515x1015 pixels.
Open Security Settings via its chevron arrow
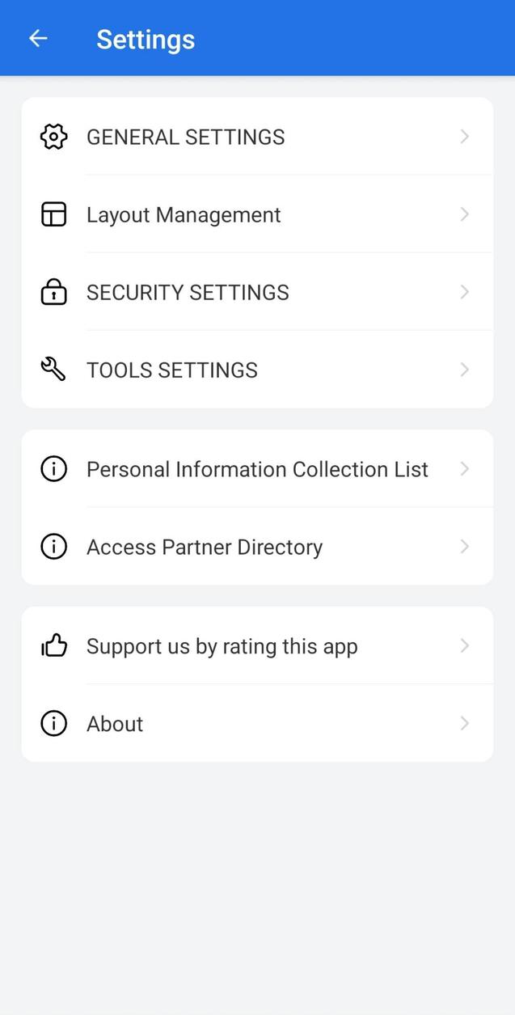pyautogui.click(x=464, y=291)
